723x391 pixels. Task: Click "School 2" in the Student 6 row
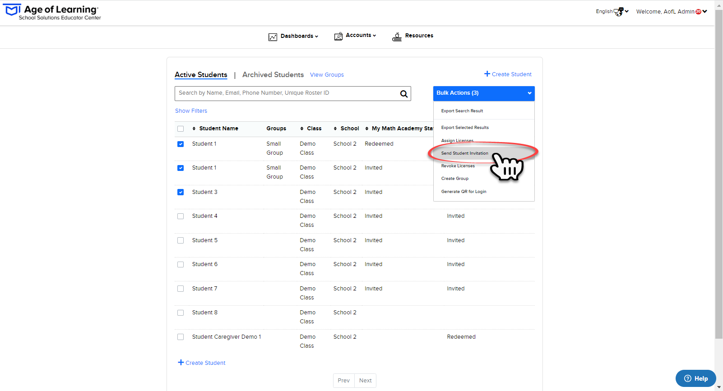345,264
